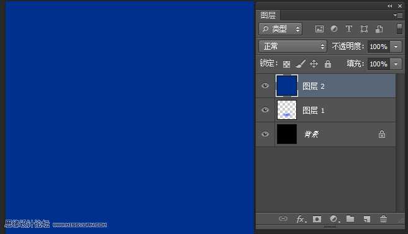Click the 填充 100% value field
Viewport: 408px width, 234px height.
click(x=378, y=64)
